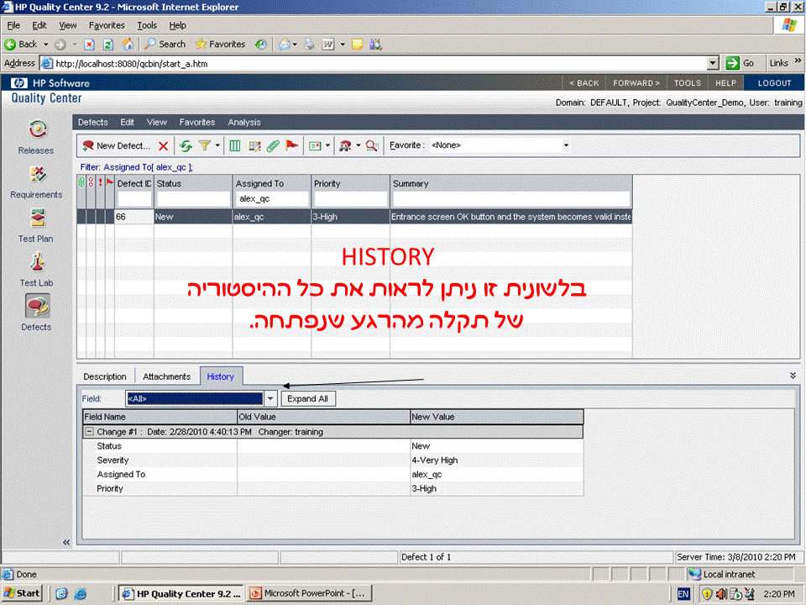The image size is (806, 605).
Task: Switch to the Description tab
Action: point(105,376)
